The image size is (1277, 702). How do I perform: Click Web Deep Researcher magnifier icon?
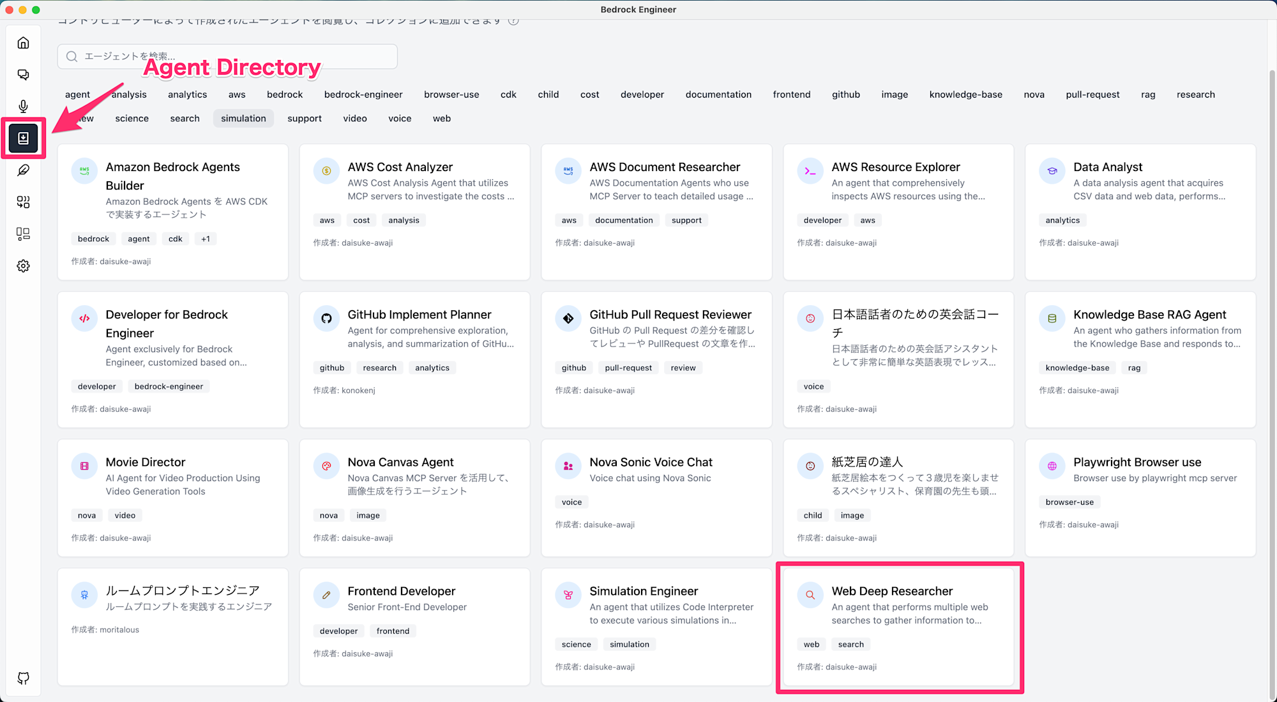coord(810,595)
